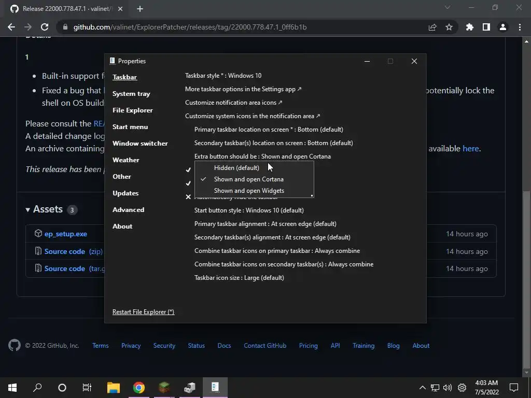This screenshot has height=398, width=531.
Task: Click the settings gear tray icon
Action: click(462, 388)
